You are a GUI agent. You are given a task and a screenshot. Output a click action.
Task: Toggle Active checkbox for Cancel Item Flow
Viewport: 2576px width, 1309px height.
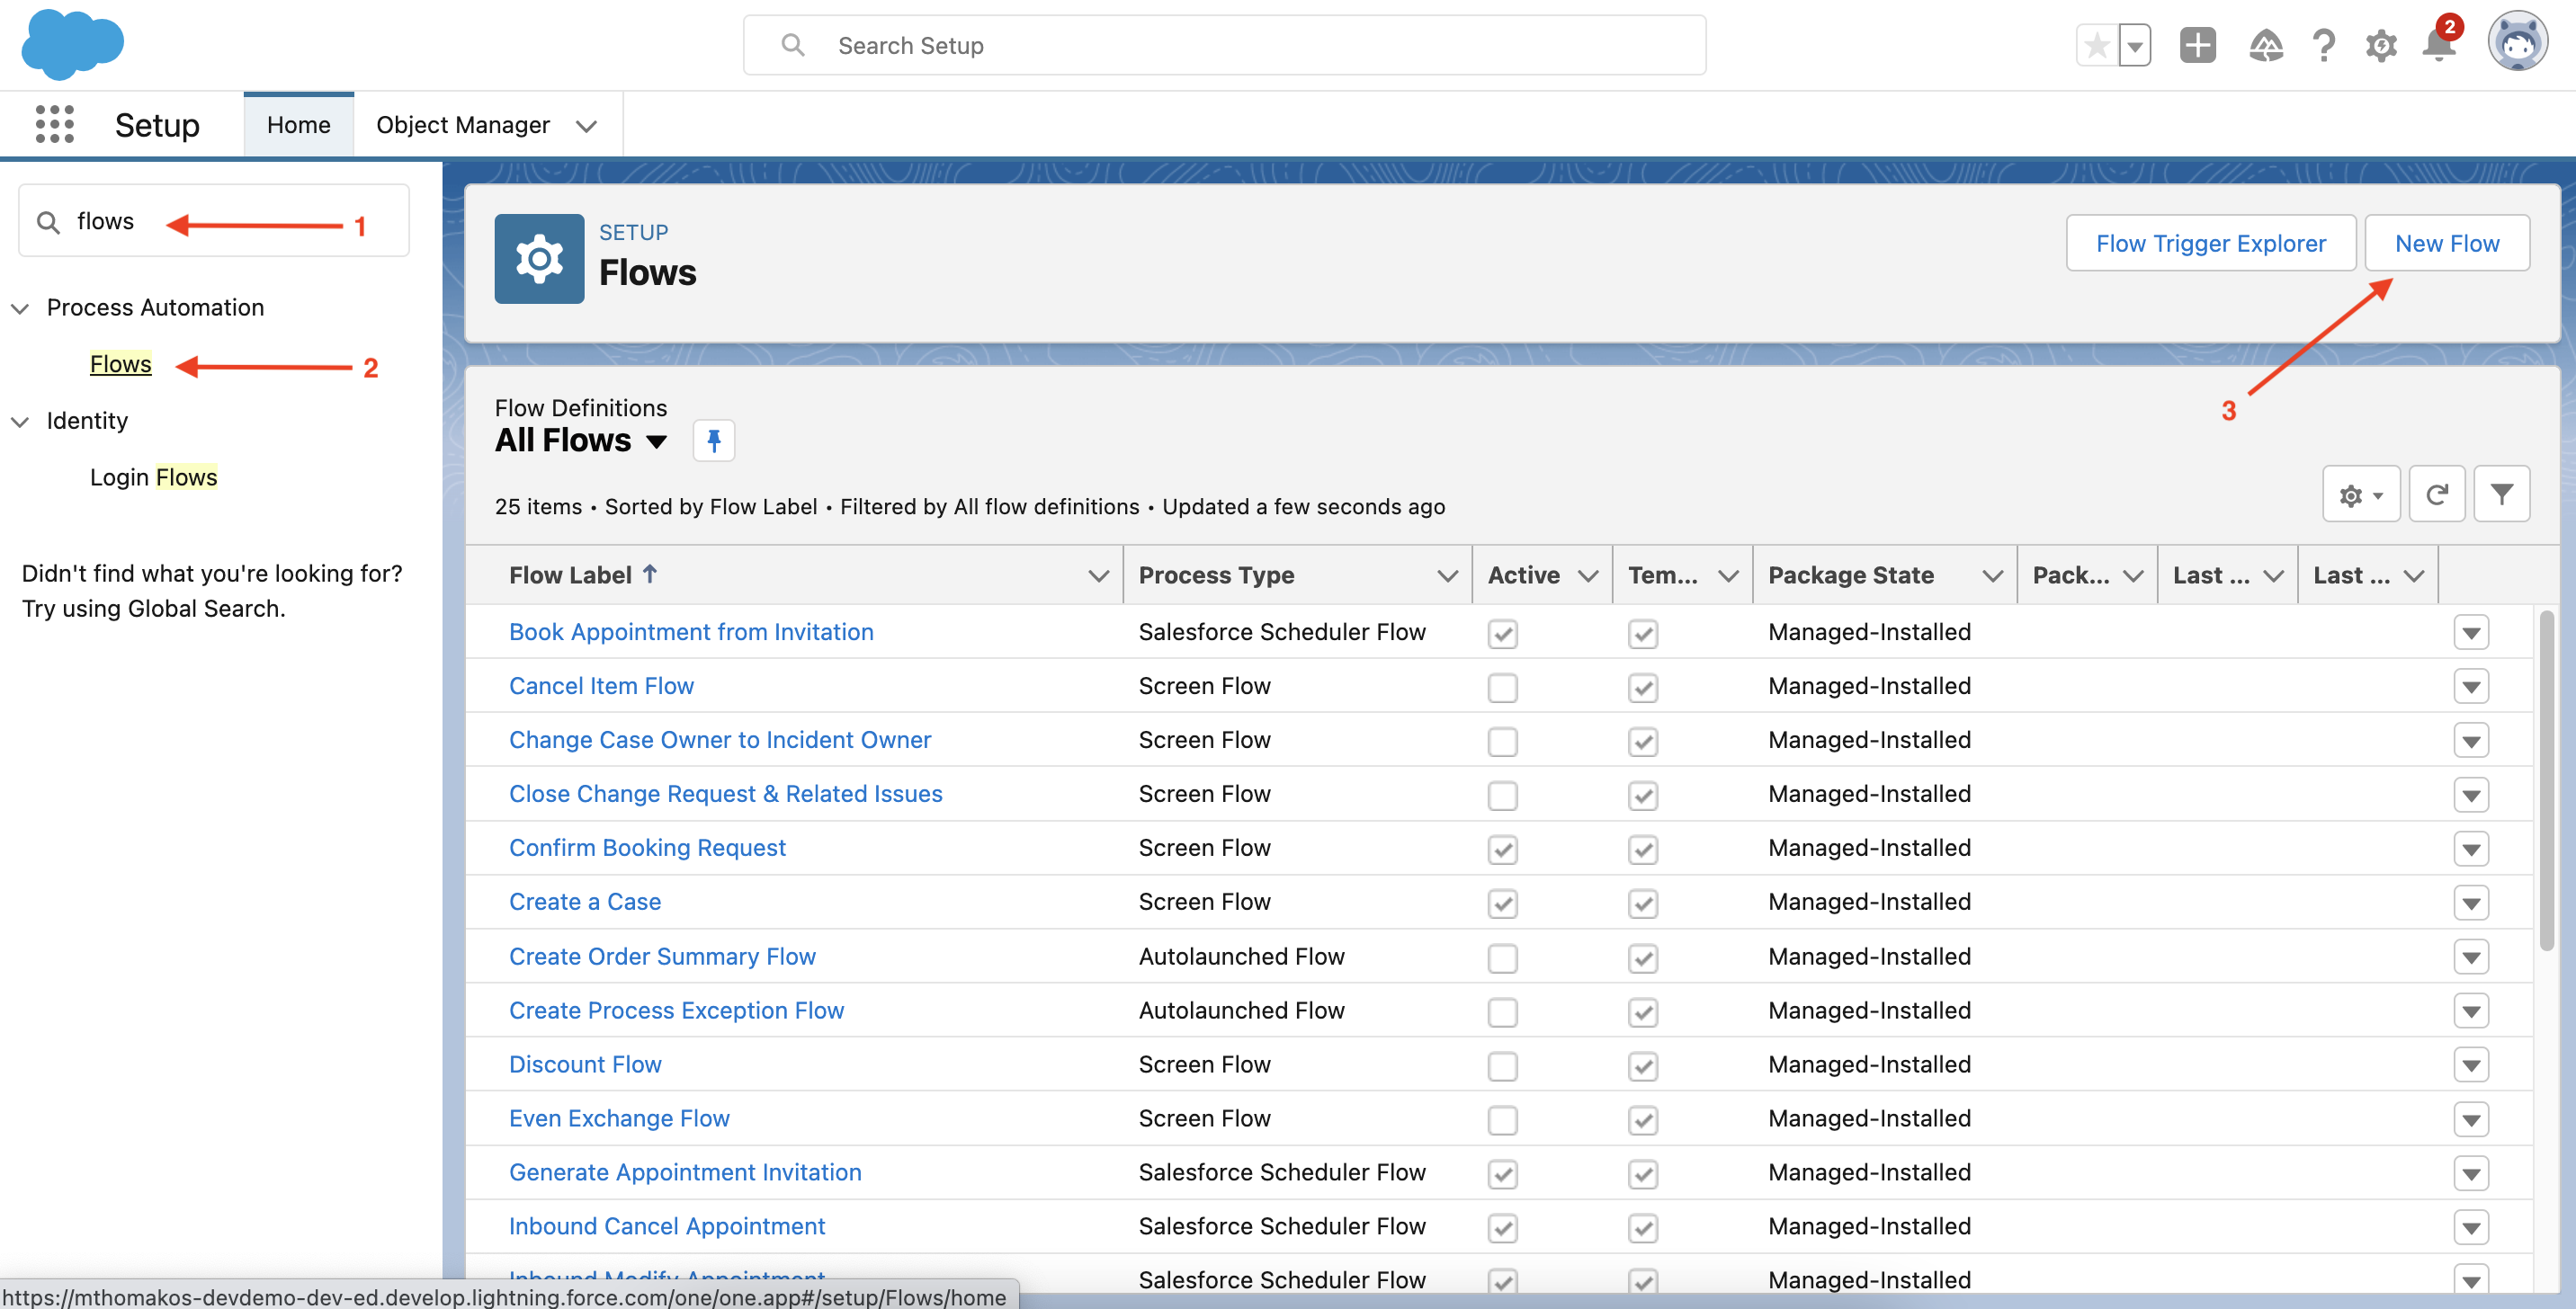click(x=1502, y=688)
